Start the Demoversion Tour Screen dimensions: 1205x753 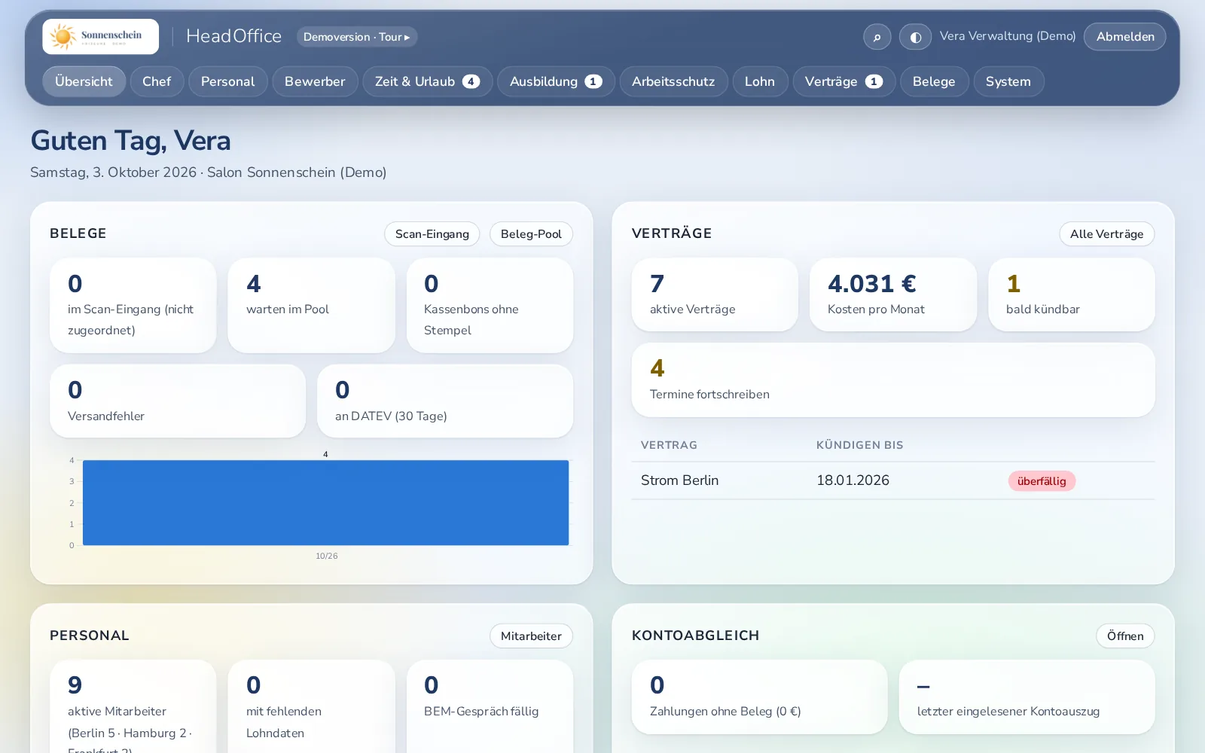point(357,37)
